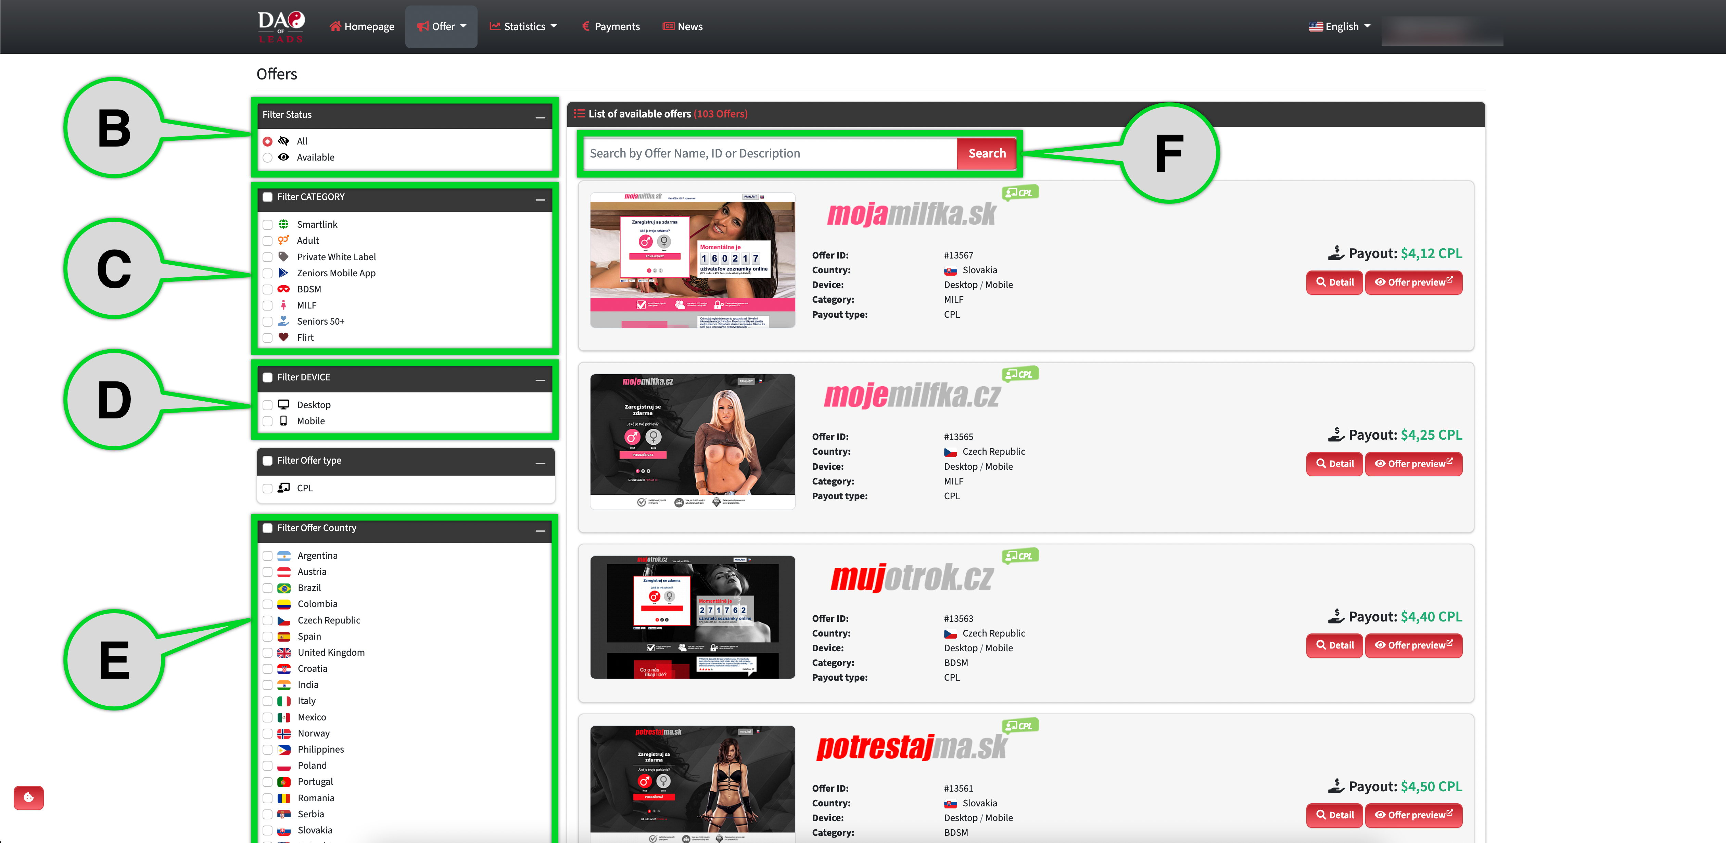The width and height of the screenshot is (1726, 843).
Task: Go to the News page
Action: coord(683,27)
